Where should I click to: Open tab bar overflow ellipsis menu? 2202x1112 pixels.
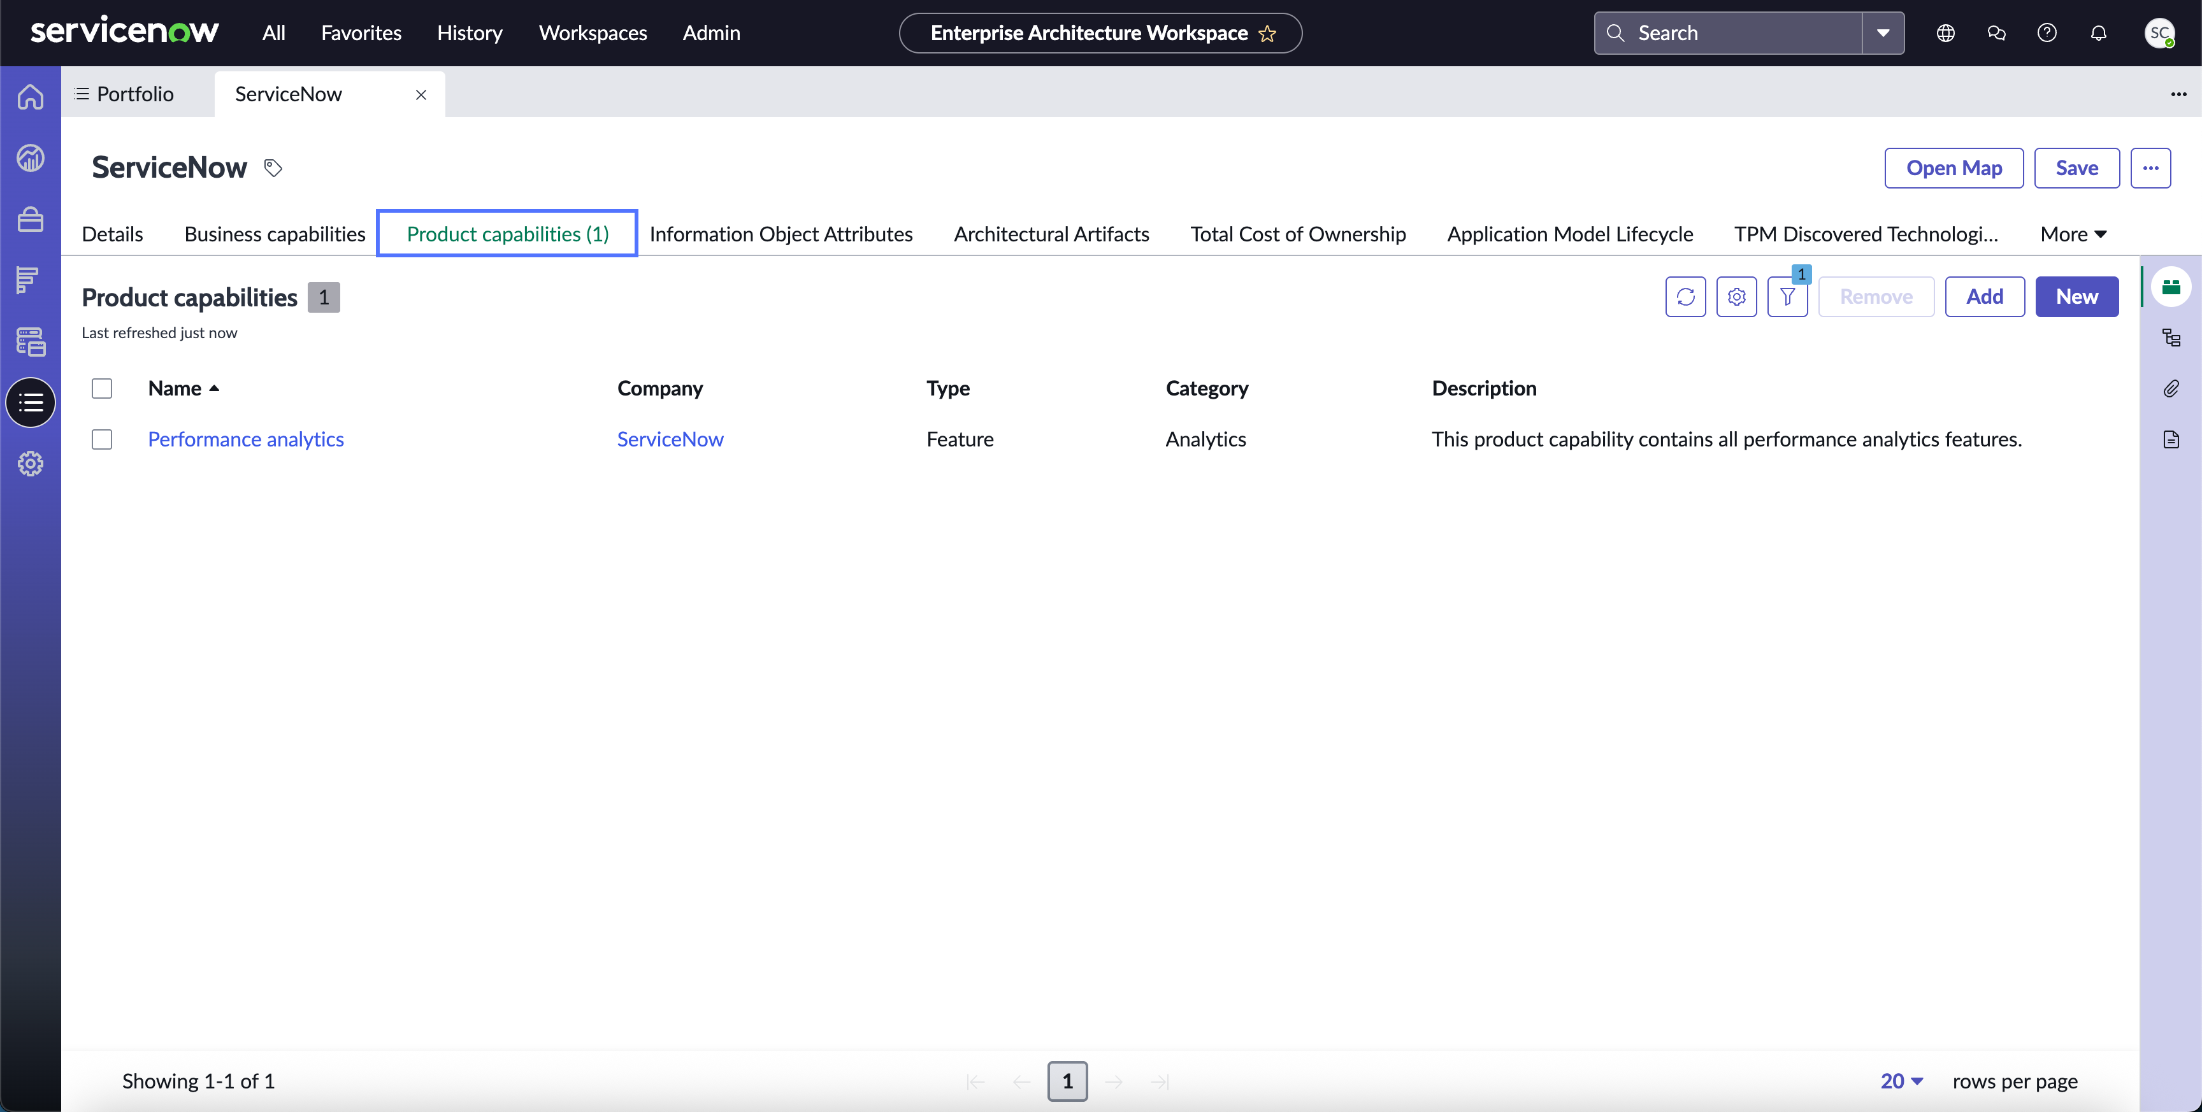[x=2179, y=94]
